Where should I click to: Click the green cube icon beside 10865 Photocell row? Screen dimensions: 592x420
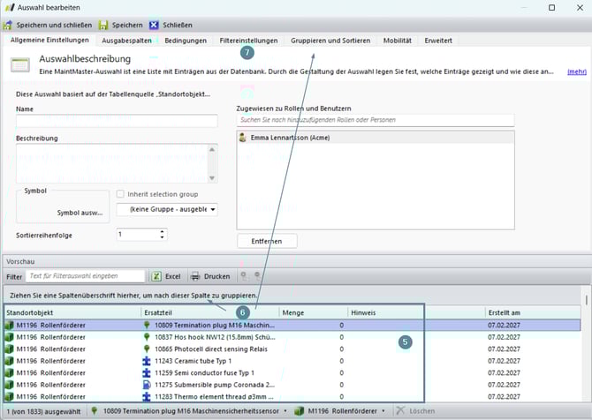[9, 349]
